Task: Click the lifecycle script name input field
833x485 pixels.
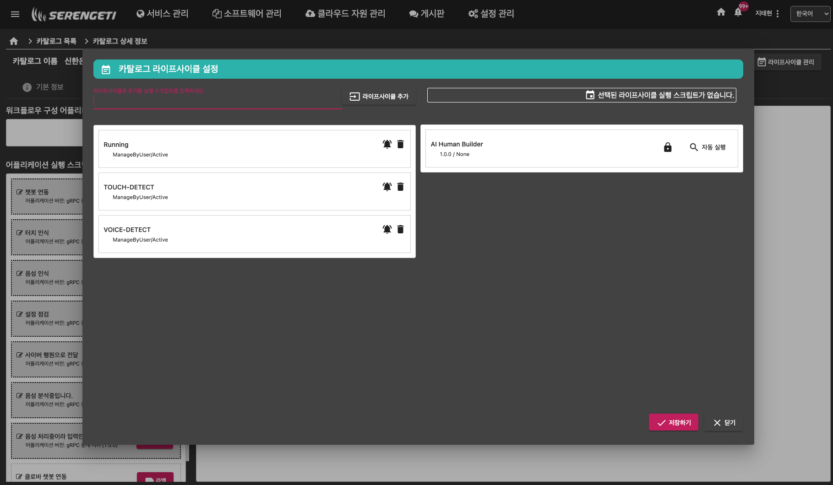Action: [x=217, y=102]
